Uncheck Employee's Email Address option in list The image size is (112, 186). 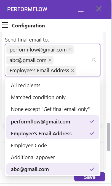coord(53,133)
